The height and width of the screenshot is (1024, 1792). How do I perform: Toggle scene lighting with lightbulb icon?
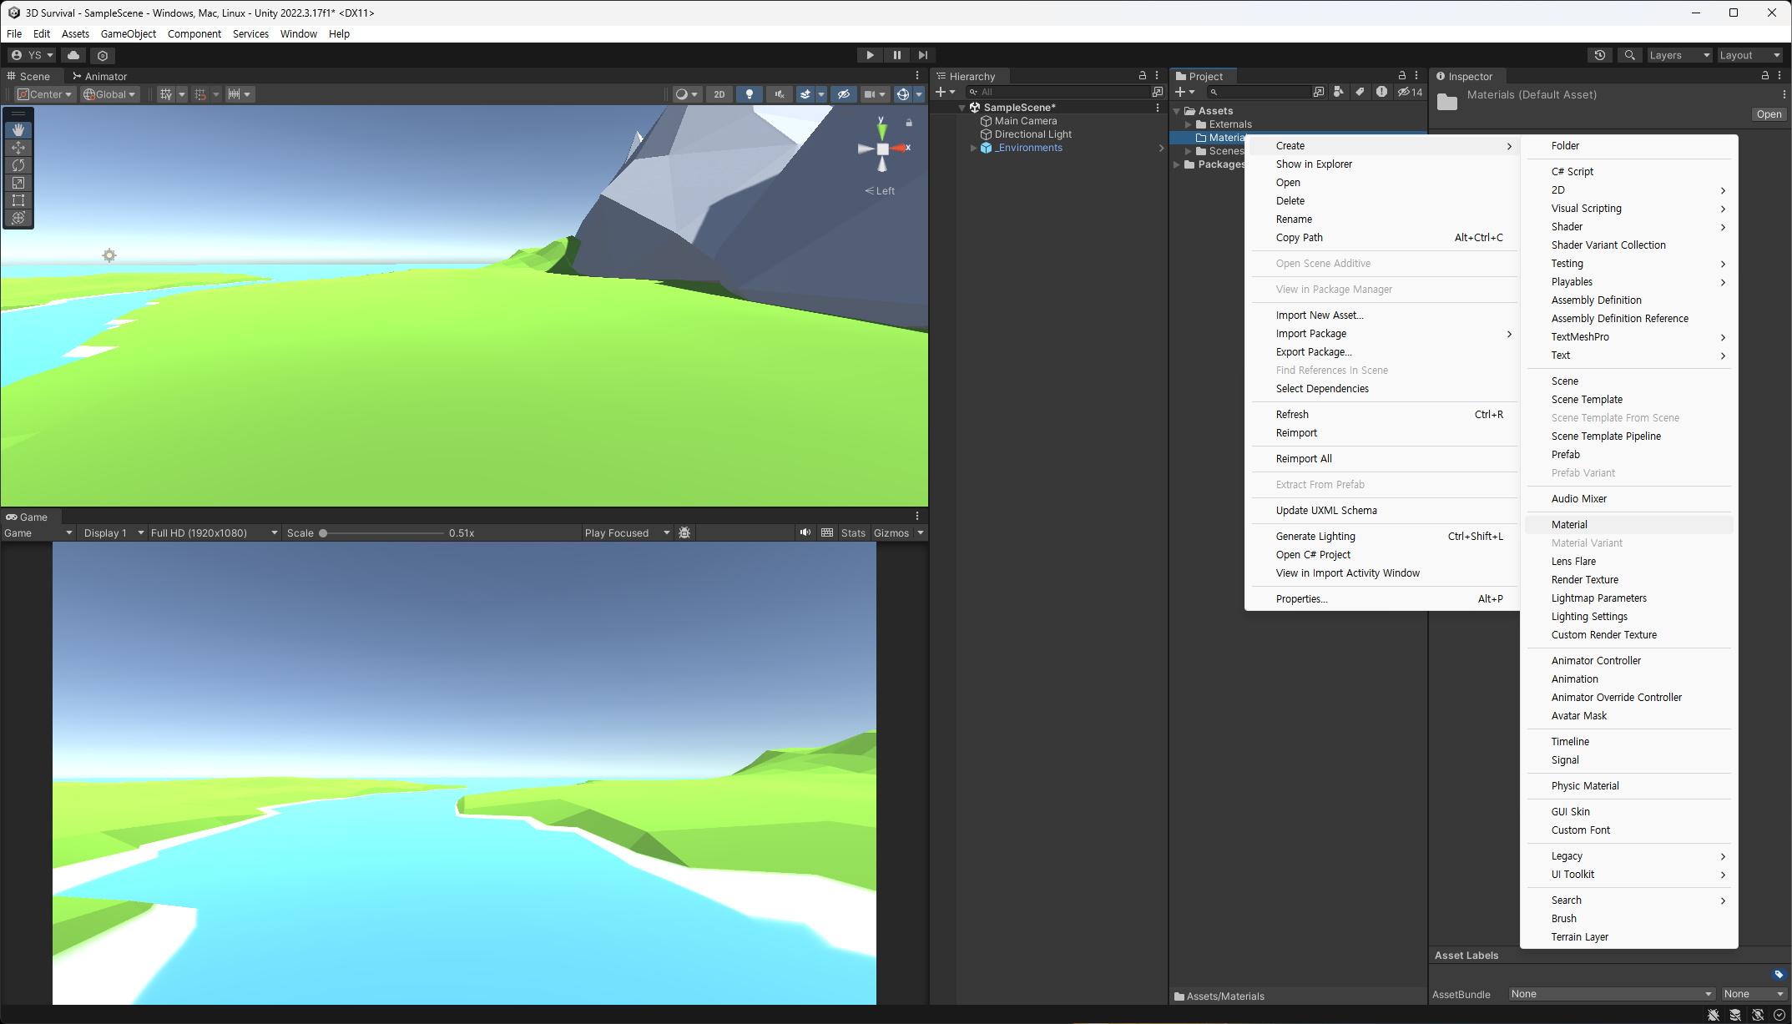click(x=749, y=94)
